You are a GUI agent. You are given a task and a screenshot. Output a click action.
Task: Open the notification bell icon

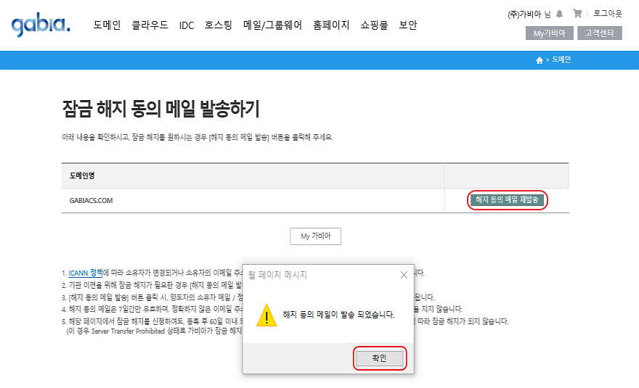(560, 14)
